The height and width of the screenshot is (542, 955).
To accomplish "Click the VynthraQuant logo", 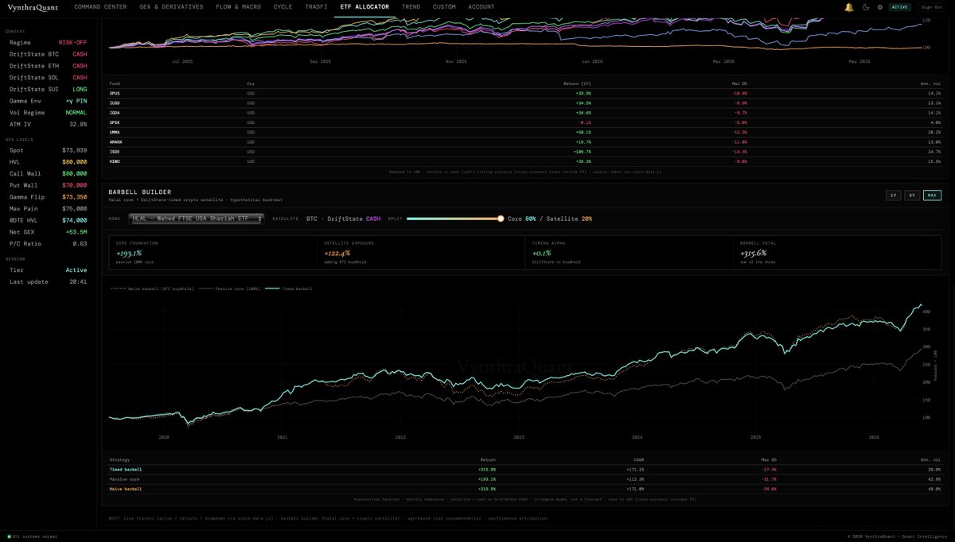I will 31,6.
